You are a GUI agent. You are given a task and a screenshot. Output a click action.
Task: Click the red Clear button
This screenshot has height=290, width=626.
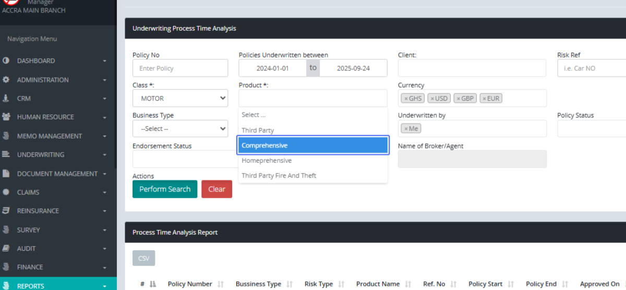point(216,189)
